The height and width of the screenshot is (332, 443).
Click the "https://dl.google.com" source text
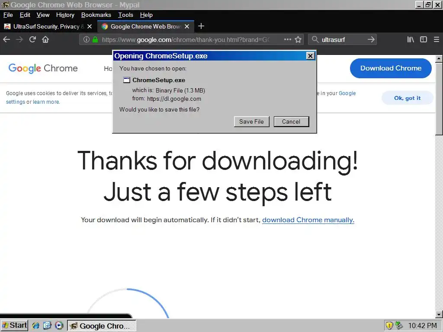[174, 99]
